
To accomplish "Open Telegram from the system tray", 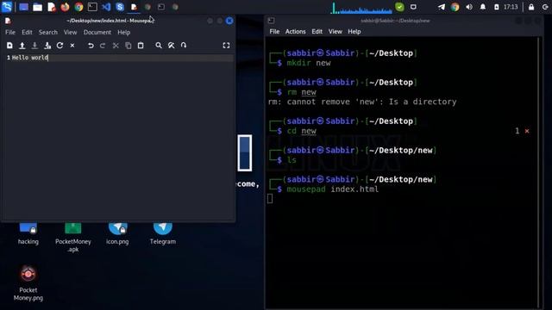I will (441, 7).
